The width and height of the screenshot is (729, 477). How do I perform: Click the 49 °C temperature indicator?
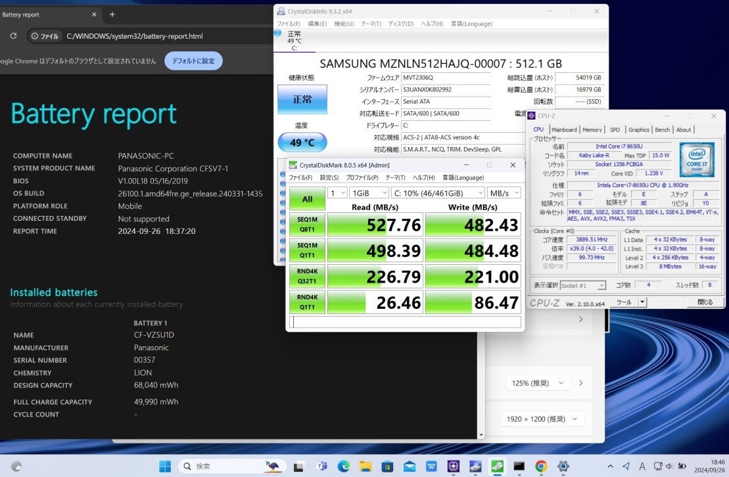click(x=302, y=143)
